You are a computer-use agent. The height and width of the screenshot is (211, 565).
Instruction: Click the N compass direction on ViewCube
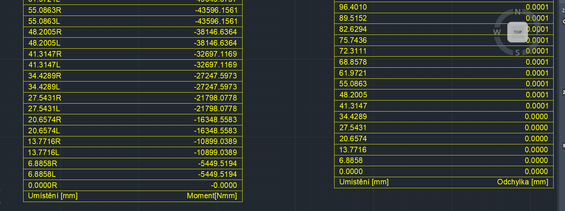[518, 12]
